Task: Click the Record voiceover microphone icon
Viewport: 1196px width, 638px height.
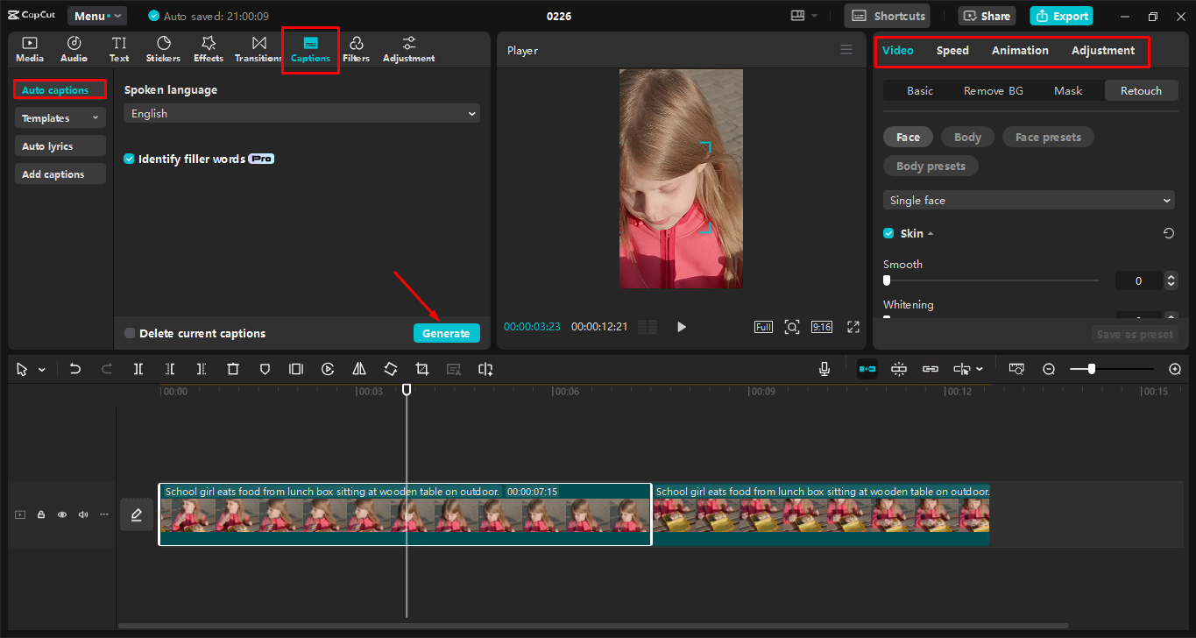Action: point(824,369)
